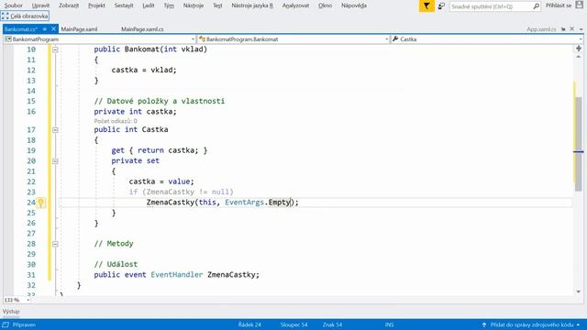Screen dimensions: 587x330
Task: Open the App.xaml.cs preview tab
Action: coord(541,29)
